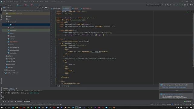Click View Files link in notification

tap(165, 87)
